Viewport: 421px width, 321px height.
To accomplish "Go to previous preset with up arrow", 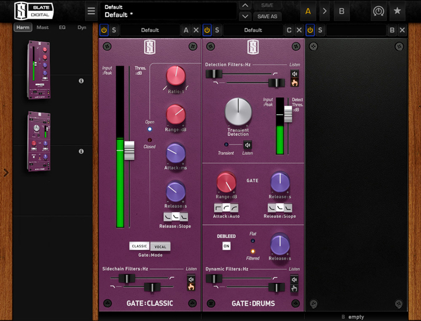I will pos(245,5).
